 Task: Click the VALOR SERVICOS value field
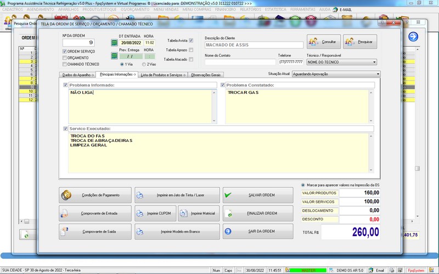pos(360,202)
